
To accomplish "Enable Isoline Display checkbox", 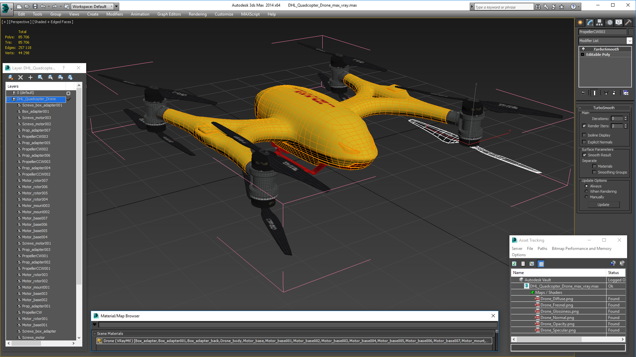I will coord(584,135).
